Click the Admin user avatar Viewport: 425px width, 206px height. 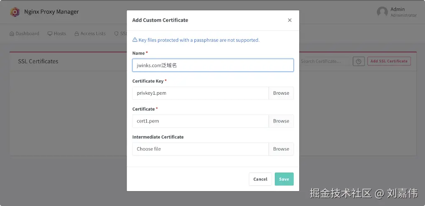[x=382, y=12]
